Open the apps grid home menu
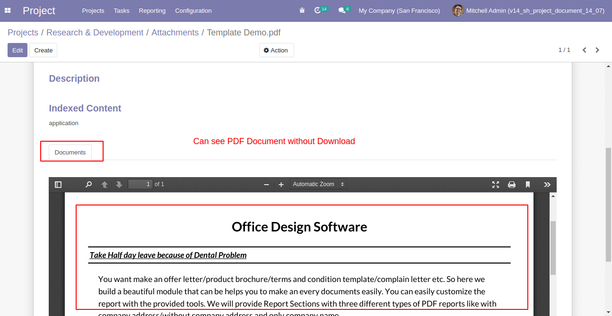 [8, 10]
